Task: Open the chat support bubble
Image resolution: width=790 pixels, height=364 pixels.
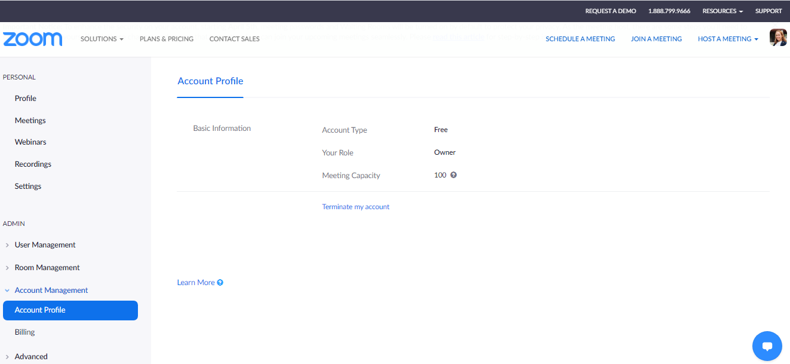Action: coord(767,346)
